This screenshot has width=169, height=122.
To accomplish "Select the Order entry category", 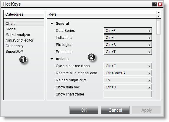I will (24, 46).
